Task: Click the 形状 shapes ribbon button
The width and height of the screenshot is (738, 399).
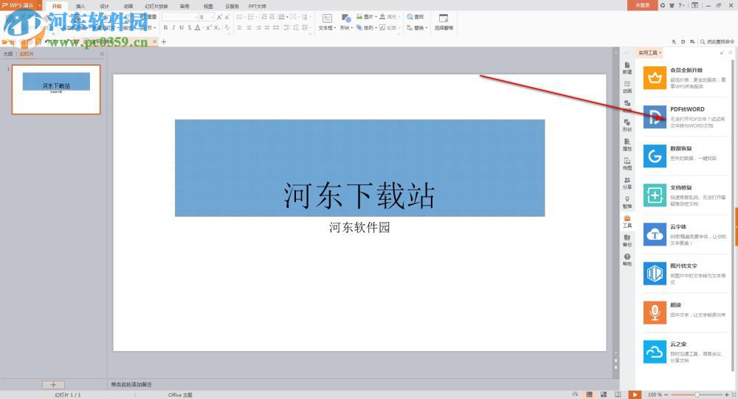Action: (346, 22)
